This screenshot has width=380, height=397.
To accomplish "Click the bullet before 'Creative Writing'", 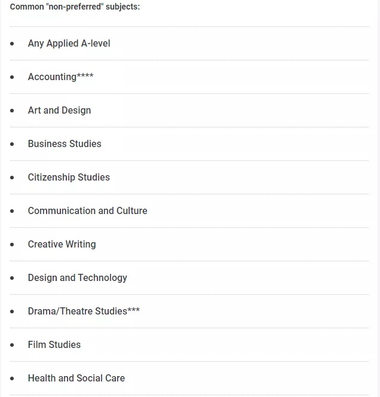I will click(x=12, y=245).
